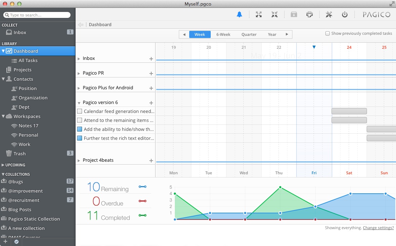396x246 pixels.
Task: Add a task to Pagico PR
Action: [x=151, y=73]
